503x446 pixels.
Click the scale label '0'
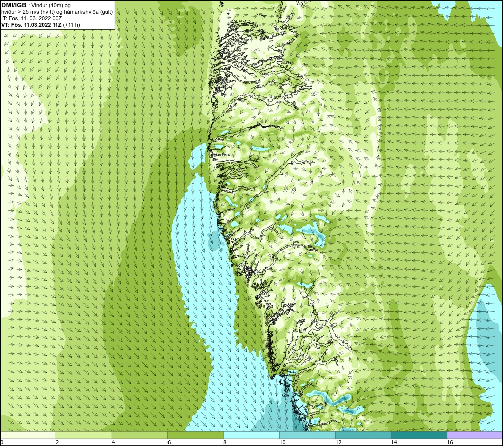pos(2,442)
